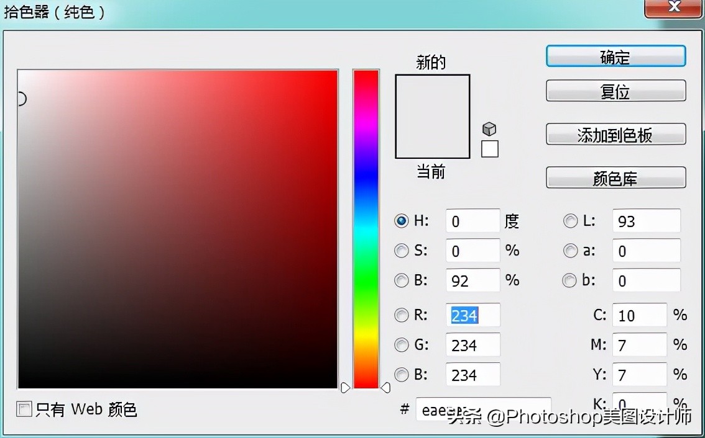
Task: Select the S saturation radio button
Action: point(402,251)
